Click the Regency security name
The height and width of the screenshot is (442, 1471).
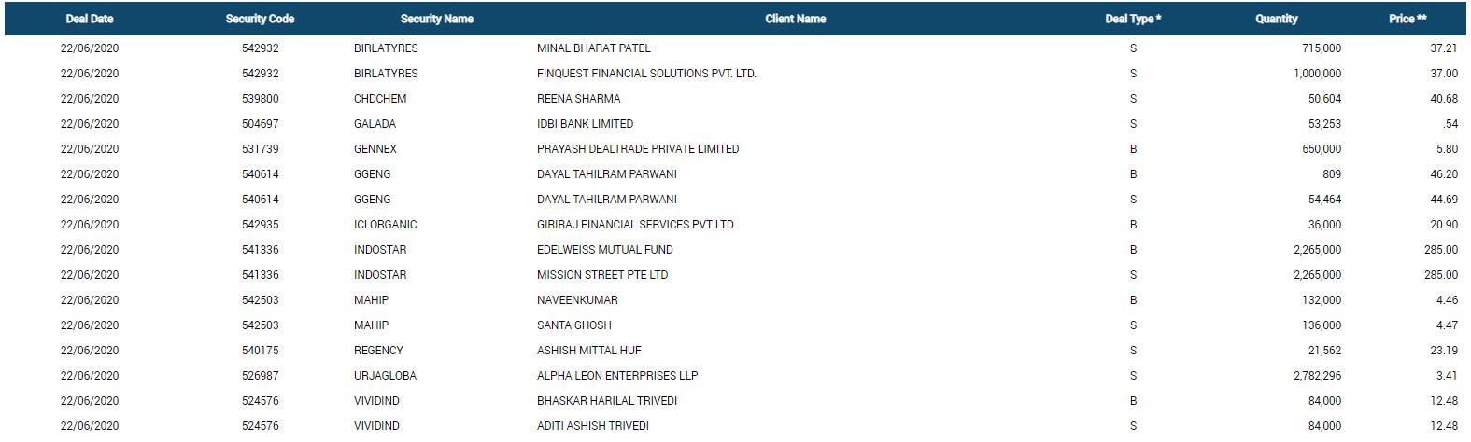coord(378,351)
